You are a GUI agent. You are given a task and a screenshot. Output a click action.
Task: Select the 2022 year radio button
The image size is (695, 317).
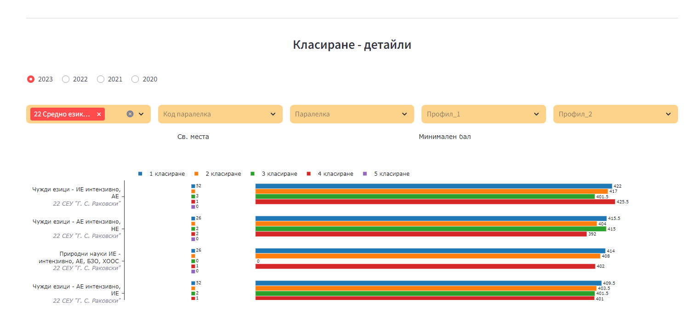(x=66, y=79)
